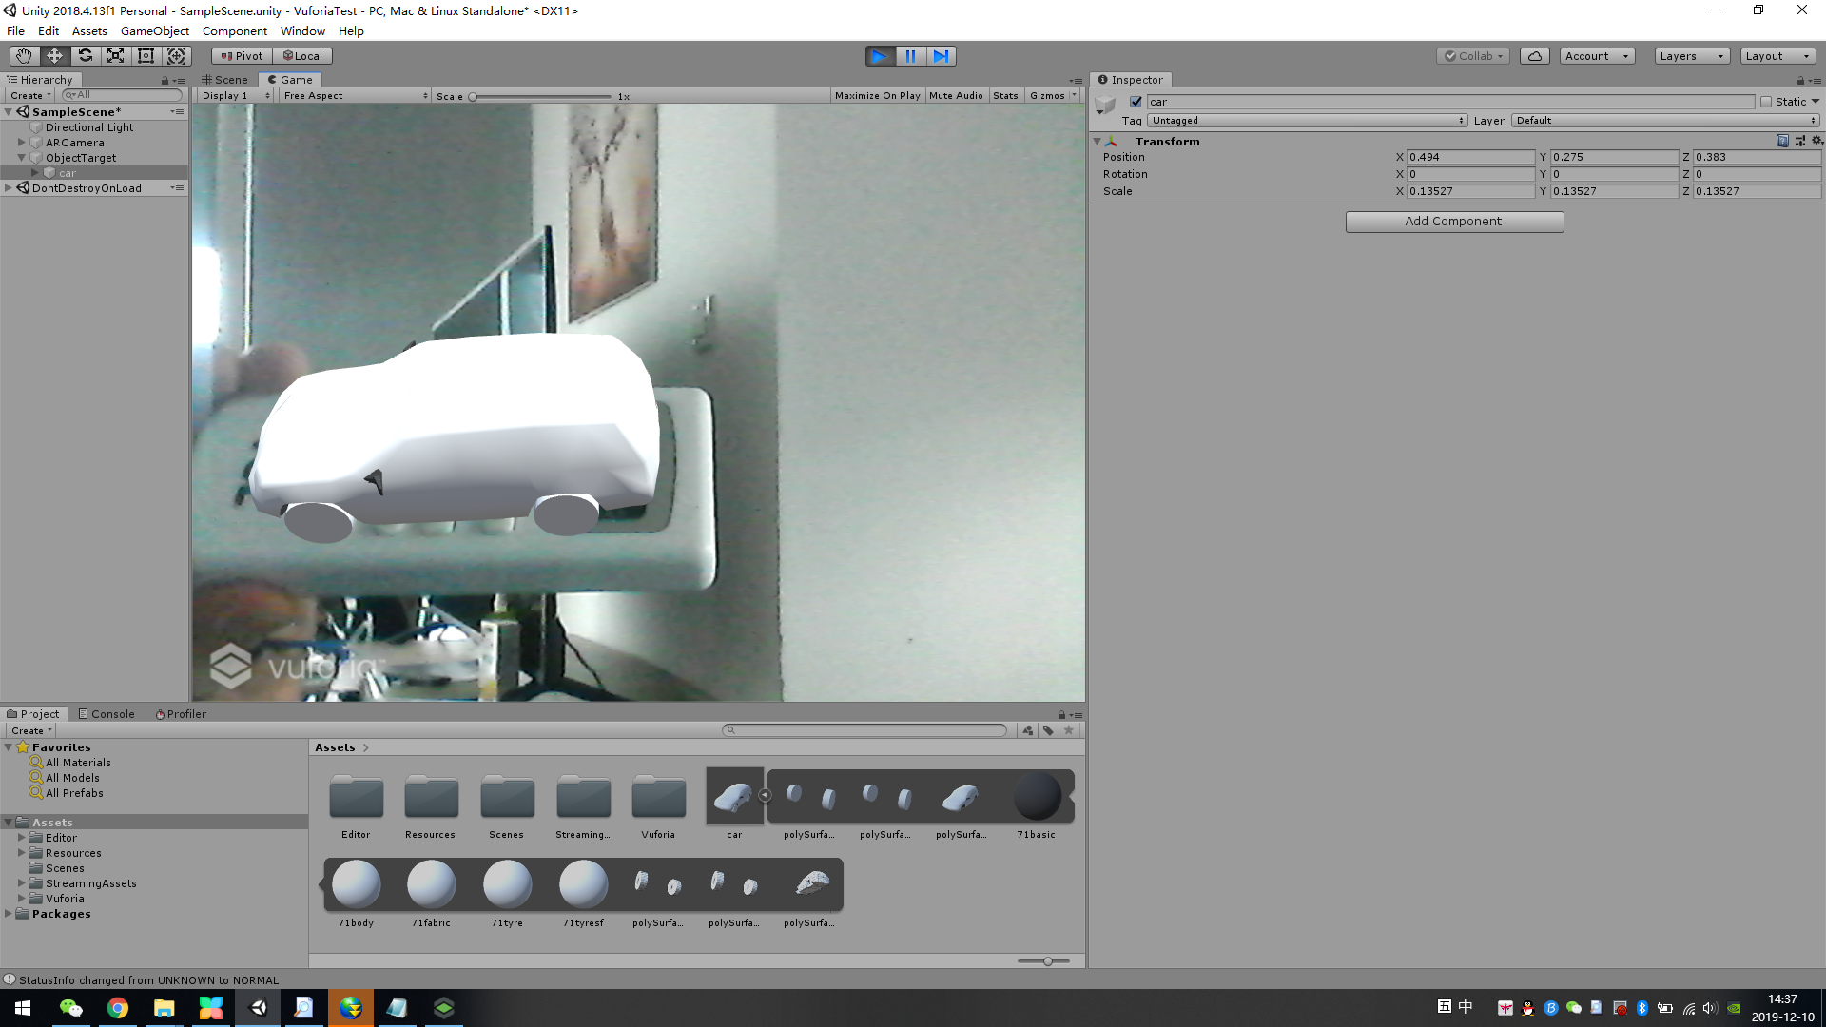Image resolution: width=1826 pixels, height=1027 pixels.
Task: Select the Rect Transform tool
Action: click(x=146, y=56)
